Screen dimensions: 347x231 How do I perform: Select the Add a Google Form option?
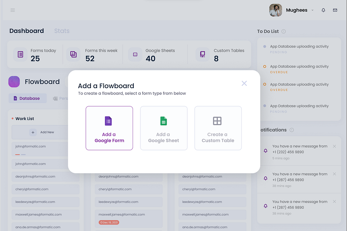109,128
